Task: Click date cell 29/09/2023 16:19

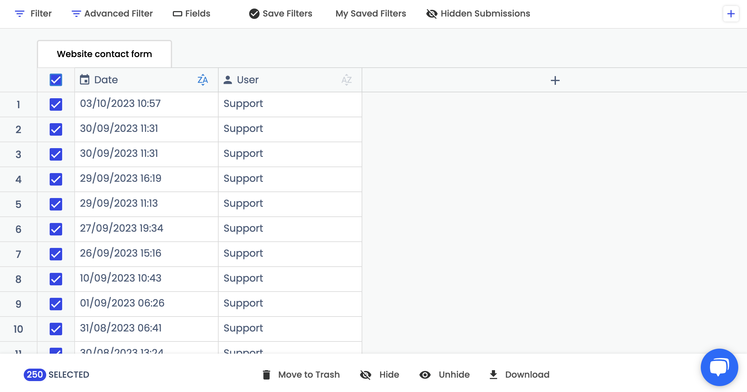Action: pos(146,179)
